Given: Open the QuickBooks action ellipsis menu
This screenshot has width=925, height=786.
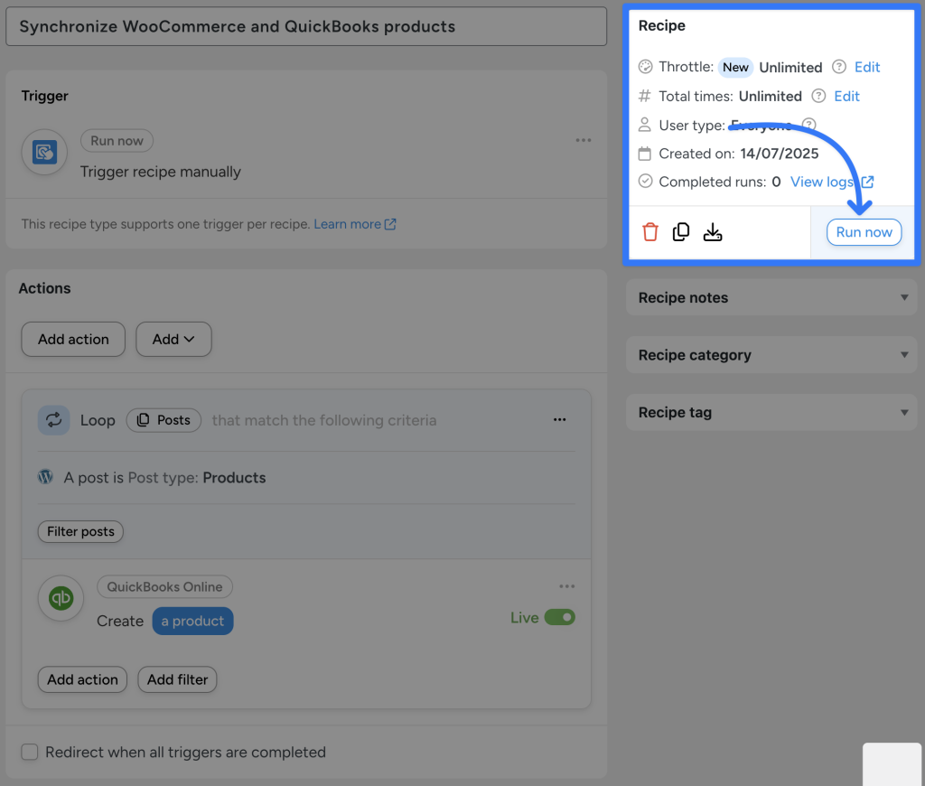Looking at the screenshot, I should point(567,585).
